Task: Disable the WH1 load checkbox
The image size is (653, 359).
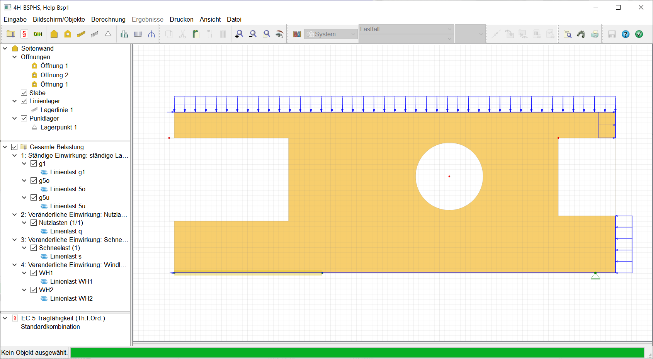Action: (x=34, y=273)
